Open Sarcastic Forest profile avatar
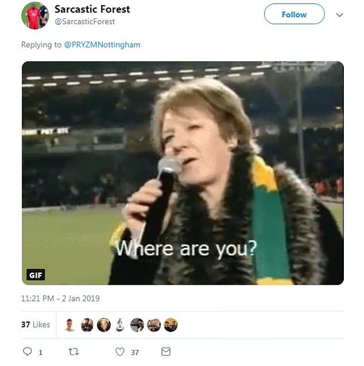Screen dimensions: 364x366 coord(35,16)
